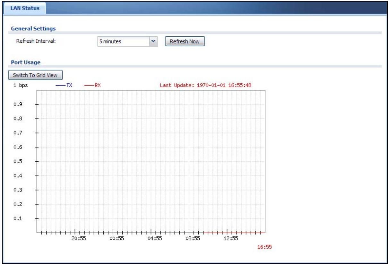Image resolution: width=388 pixels, height=264 pixels.
Task: Open the Refresh Interval dropdown arrow
Action: pos(154,41)
